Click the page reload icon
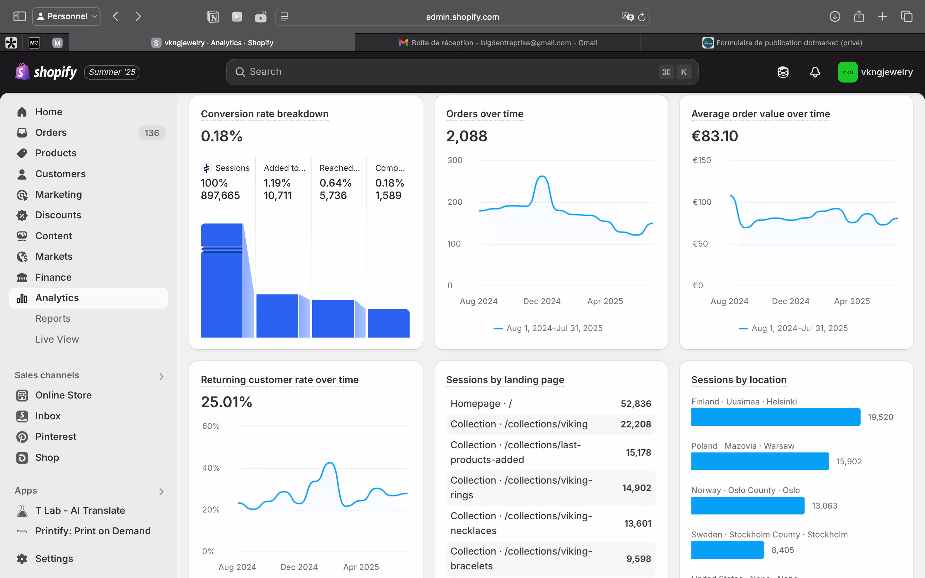This screenshot has width=925, height=578. (642, 17)
